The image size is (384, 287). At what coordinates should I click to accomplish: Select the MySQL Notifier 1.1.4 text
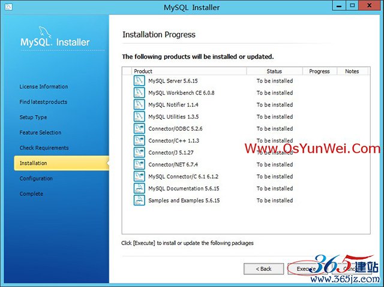(173, 105)
